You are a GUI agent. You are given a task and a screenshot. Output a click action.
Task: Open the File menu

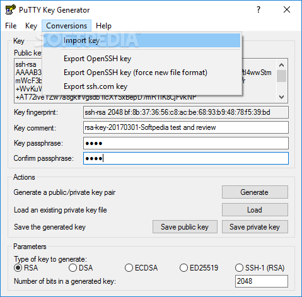pyautogui.click(x=11, y=26)
